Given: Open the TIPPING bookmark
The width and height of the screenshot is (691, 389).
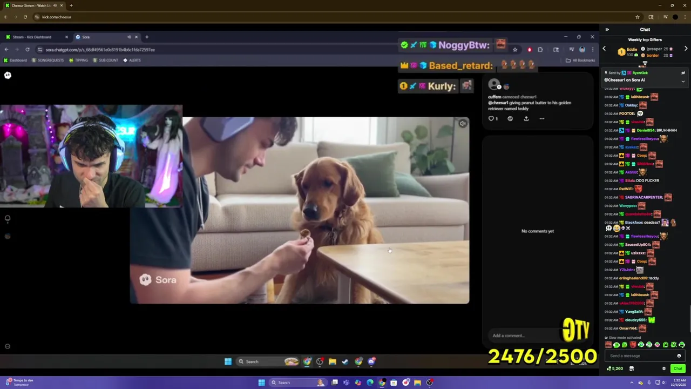Looking at the screenshot, I should click(78, 60).
